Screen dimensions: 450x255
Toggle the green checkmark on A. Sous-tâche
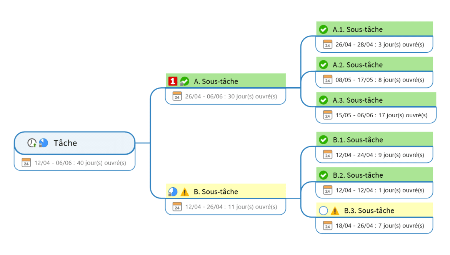(185, 81)
